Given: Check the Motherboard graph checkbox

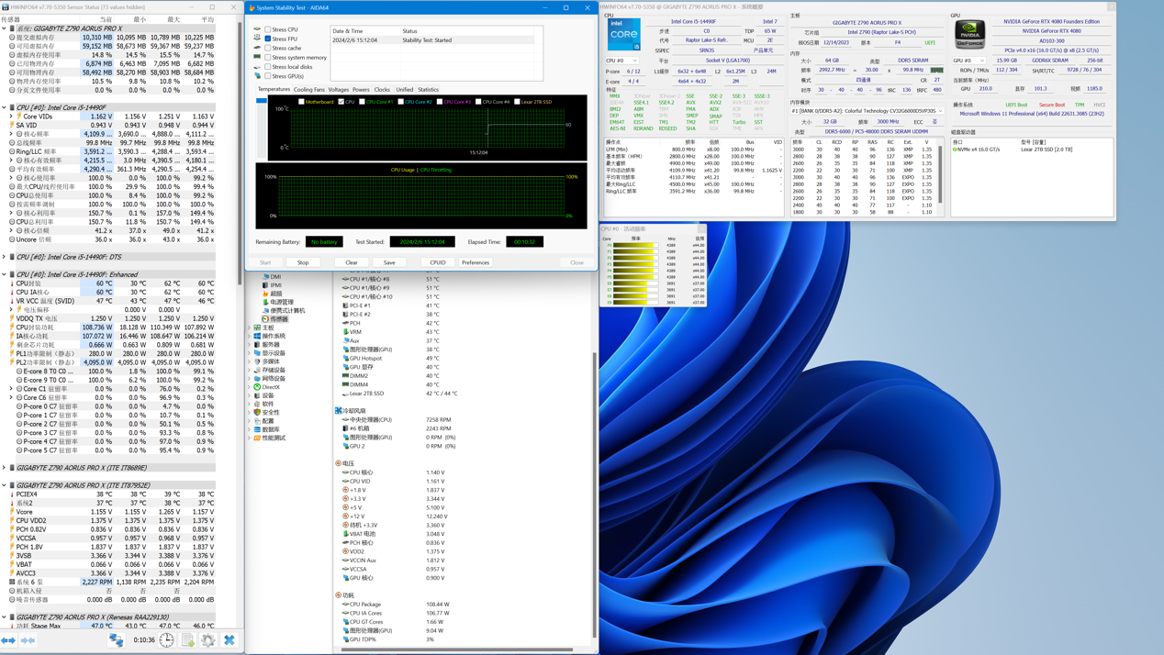Looking at the screenshot, I should [302, 102].
